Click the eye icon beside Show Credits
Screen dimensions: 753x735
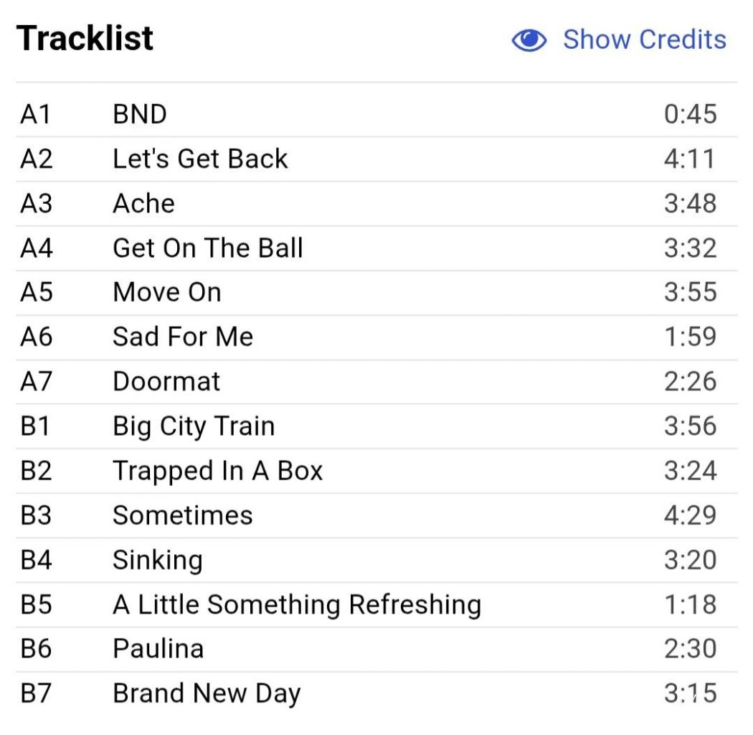[x=529, y=40]
